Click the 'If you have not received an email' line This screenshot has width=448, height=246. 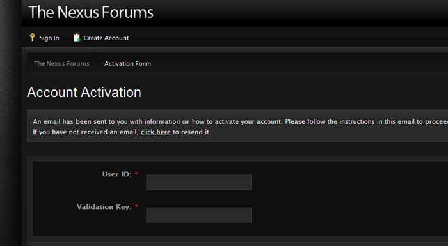coord(122,132)
